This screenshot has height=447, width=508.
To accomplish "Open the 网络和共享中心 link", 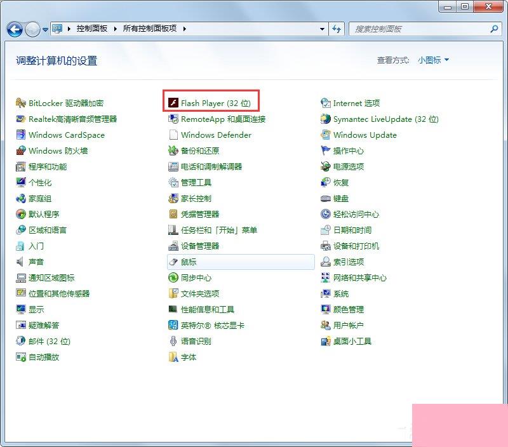I will point(360,277).
